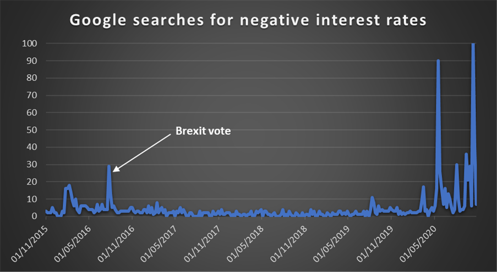Click the 0 label on the vertical axis
The width and height of the screenshot is (497, 272).
pyautogui.click(x=34, y=216)
